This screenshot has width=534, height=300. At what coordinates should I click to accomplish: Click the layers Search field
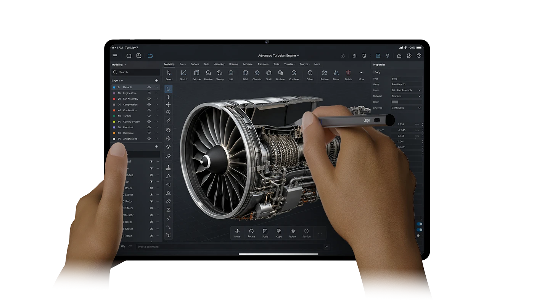coord(136,72)
